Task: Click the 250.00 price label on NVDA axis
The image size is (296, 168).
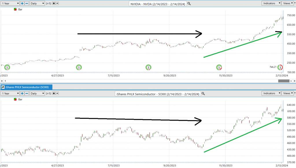Action: 291,63
